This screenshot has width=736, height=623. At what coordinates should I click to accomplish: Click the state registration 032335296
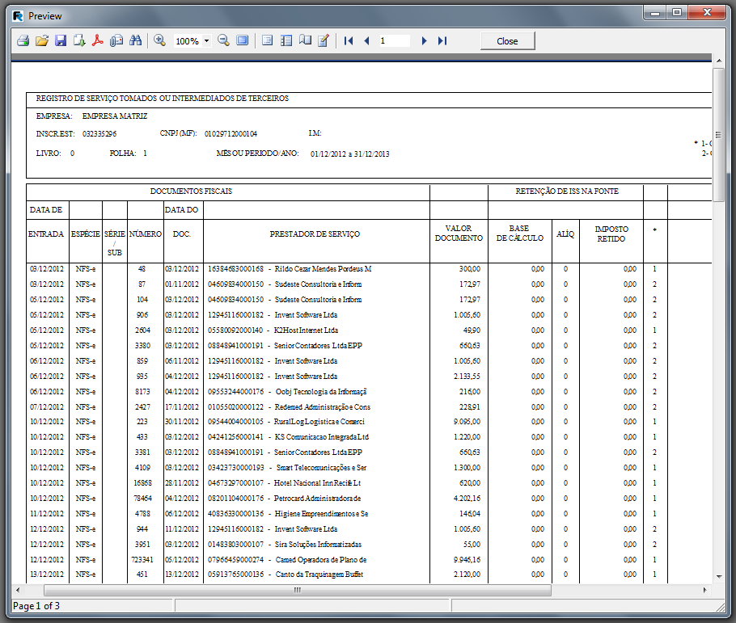click(99, 133)
